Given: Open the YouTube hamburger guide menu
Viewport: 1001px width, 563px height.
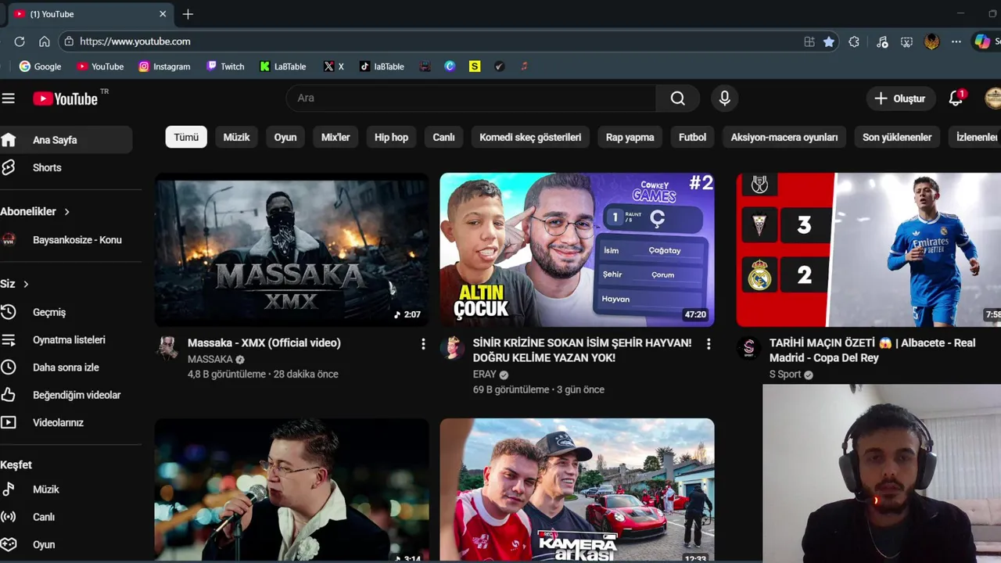Looking at the screenshot, I should [8, 98].
